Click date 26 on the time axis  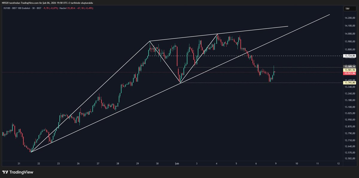(x=78, y=164)
